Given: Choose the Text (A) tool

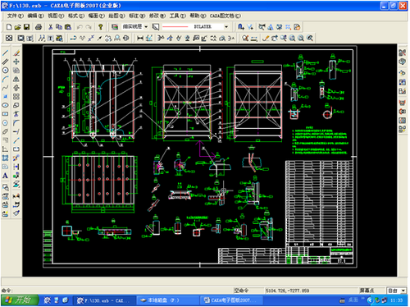Looking at the screenshot, I should 5,176.
